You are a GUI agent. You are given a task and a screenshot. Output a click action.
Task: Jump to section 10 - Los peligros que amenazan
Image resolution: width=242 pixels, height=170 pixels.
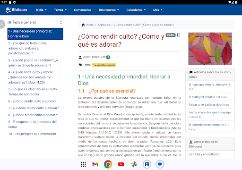coord(32,134)
